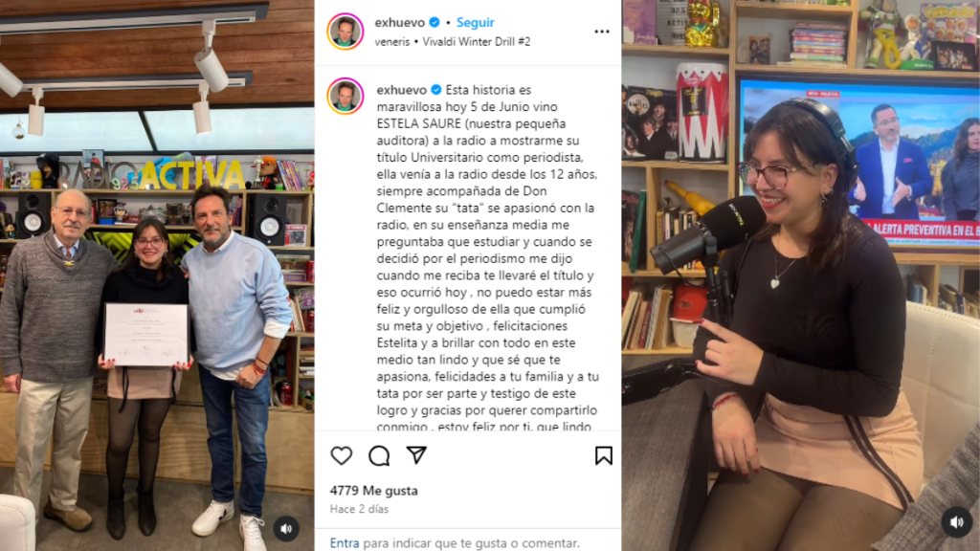
Task: Share post using paper plane icon
Action: pyautogui.click(x=416, y=454)
